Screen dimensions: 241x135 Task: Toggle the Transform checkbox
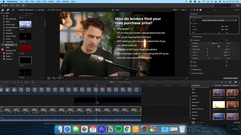[x=191, y=40]
